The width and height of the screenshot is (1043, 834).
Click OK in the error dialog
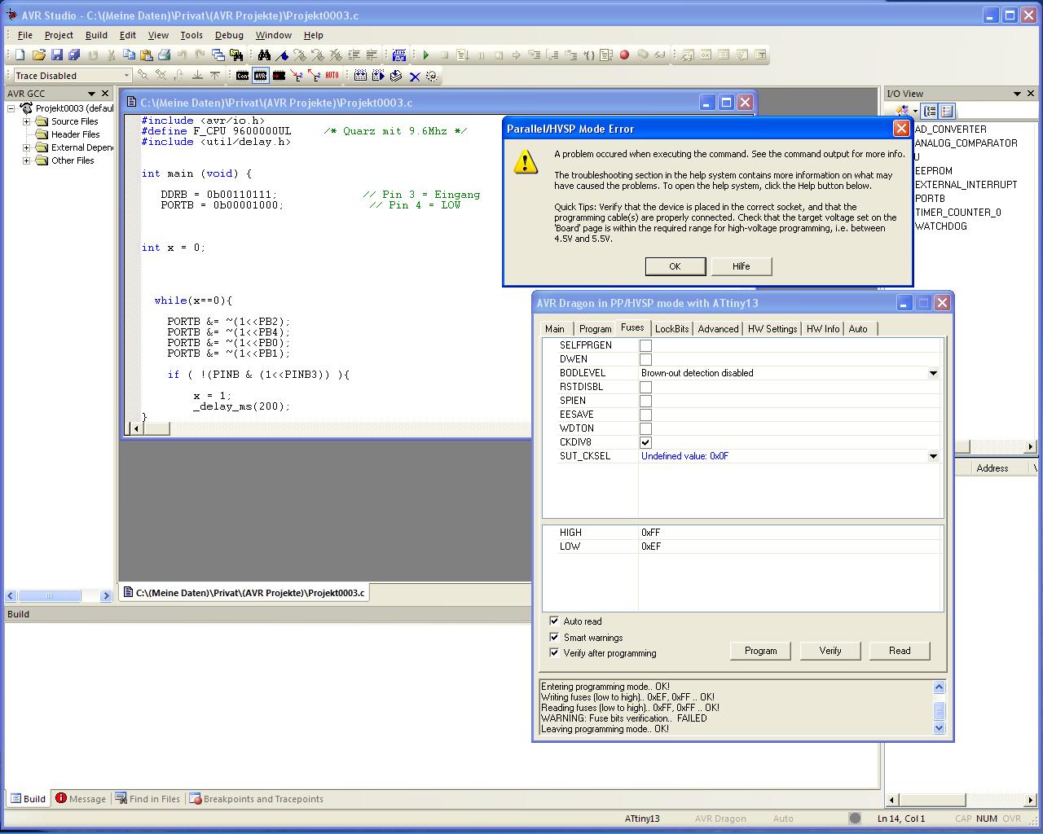tap(675, 266)
